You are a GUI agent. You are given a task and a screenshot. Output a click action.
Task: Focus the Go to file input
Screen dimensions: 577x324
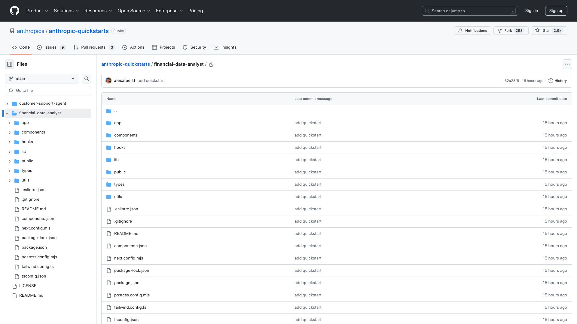[x=48, y=91]
